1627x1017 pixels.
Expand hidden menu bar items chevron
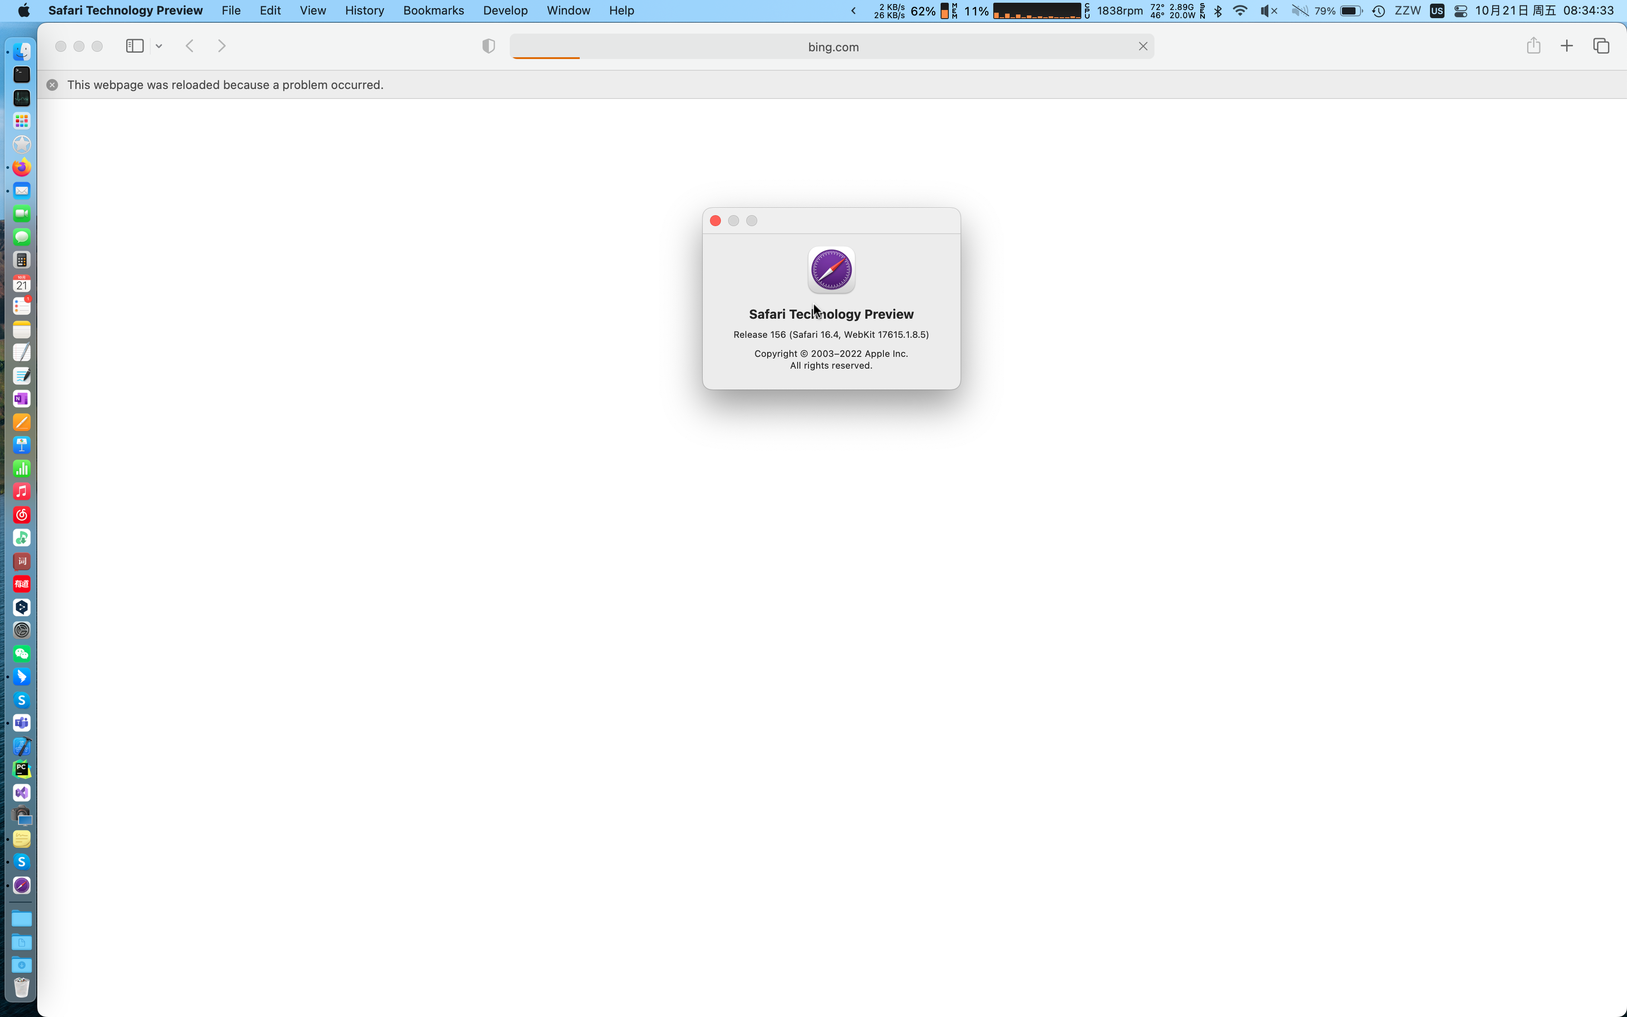(853, 11)
